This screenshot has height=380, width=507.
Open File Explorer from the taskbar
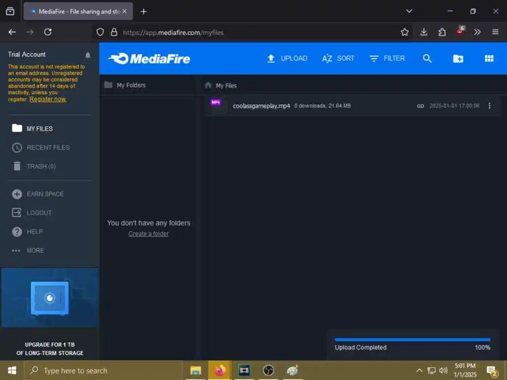tap(196, 370)
